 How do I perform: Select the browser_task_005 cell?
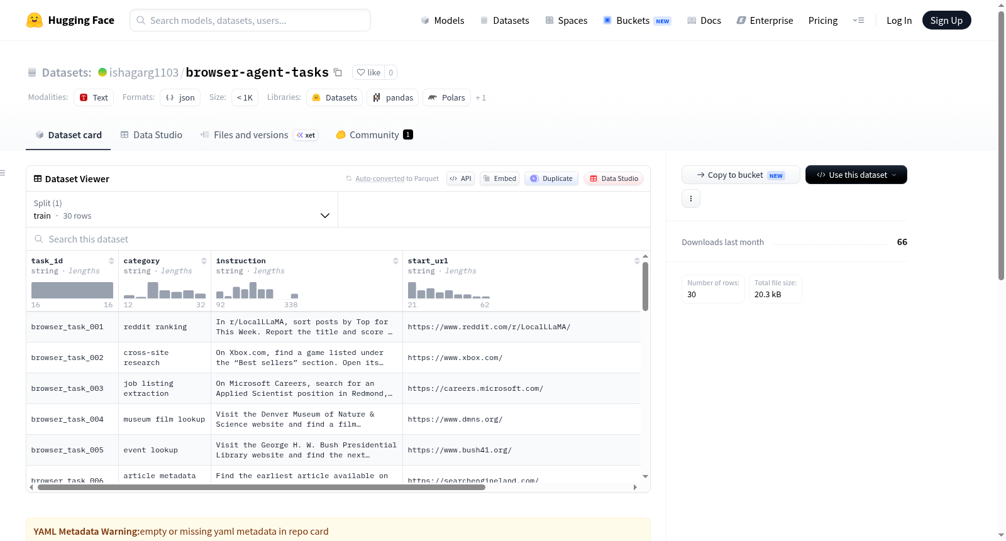point(72,450)
